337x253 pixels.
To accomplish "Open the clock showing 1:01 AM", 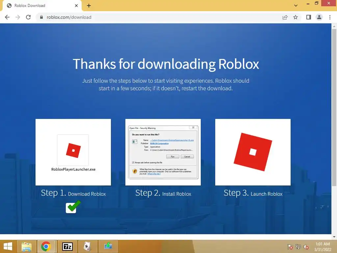I will [323, 247].
